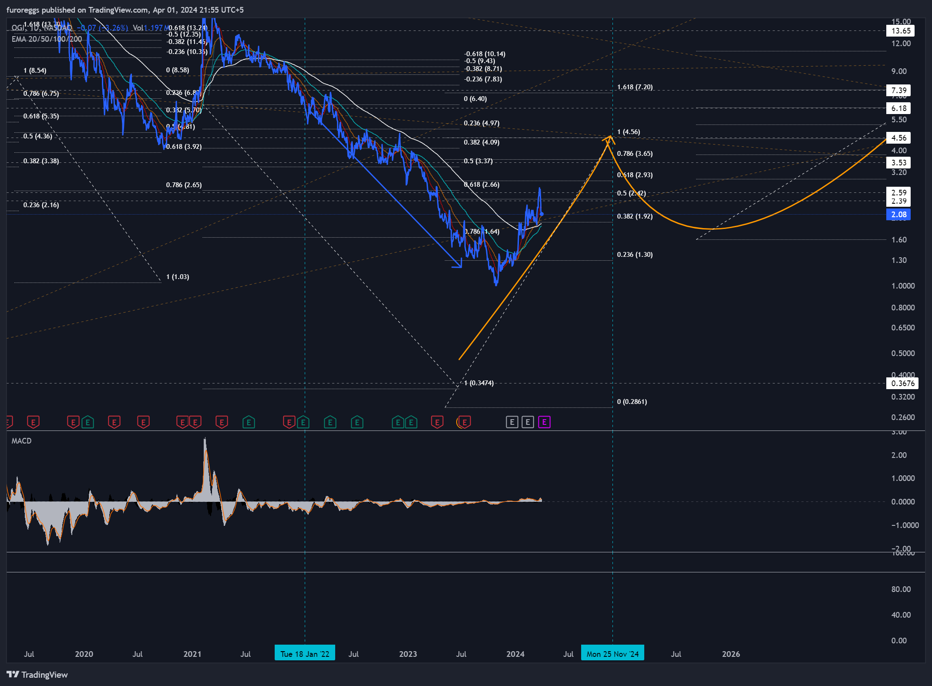932x686 pixels.
Task: Click the 2.39 price axis label
Action: (x=898, y=201)
